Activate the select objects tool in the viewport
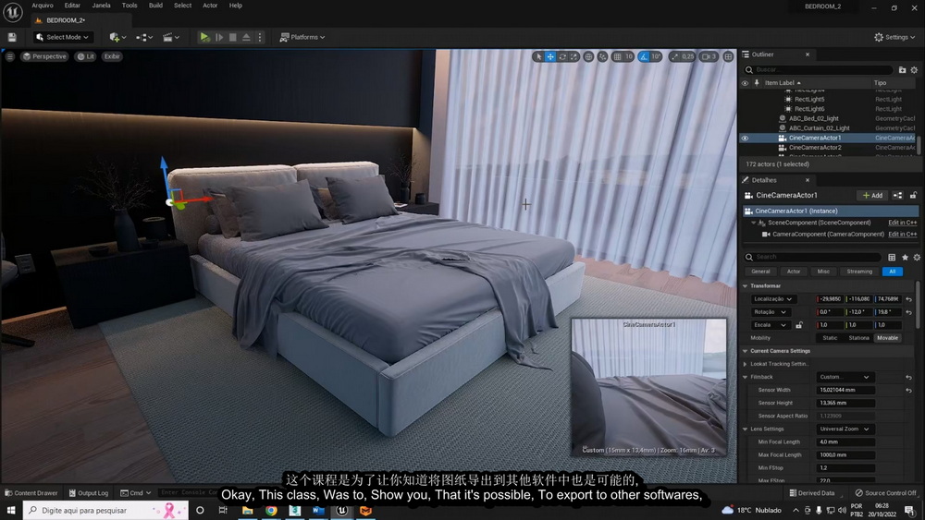Screen dimensions: 925x520 538,56
